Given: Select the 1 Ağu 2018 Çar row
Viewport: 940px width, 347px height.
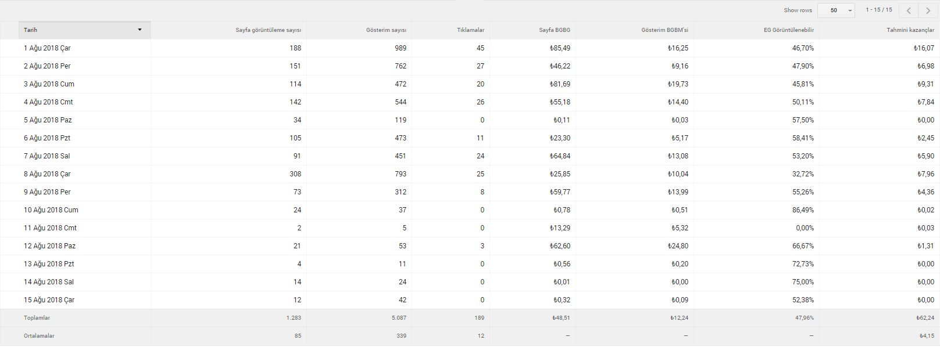Looking at the screenshot, I should (470, 48).
